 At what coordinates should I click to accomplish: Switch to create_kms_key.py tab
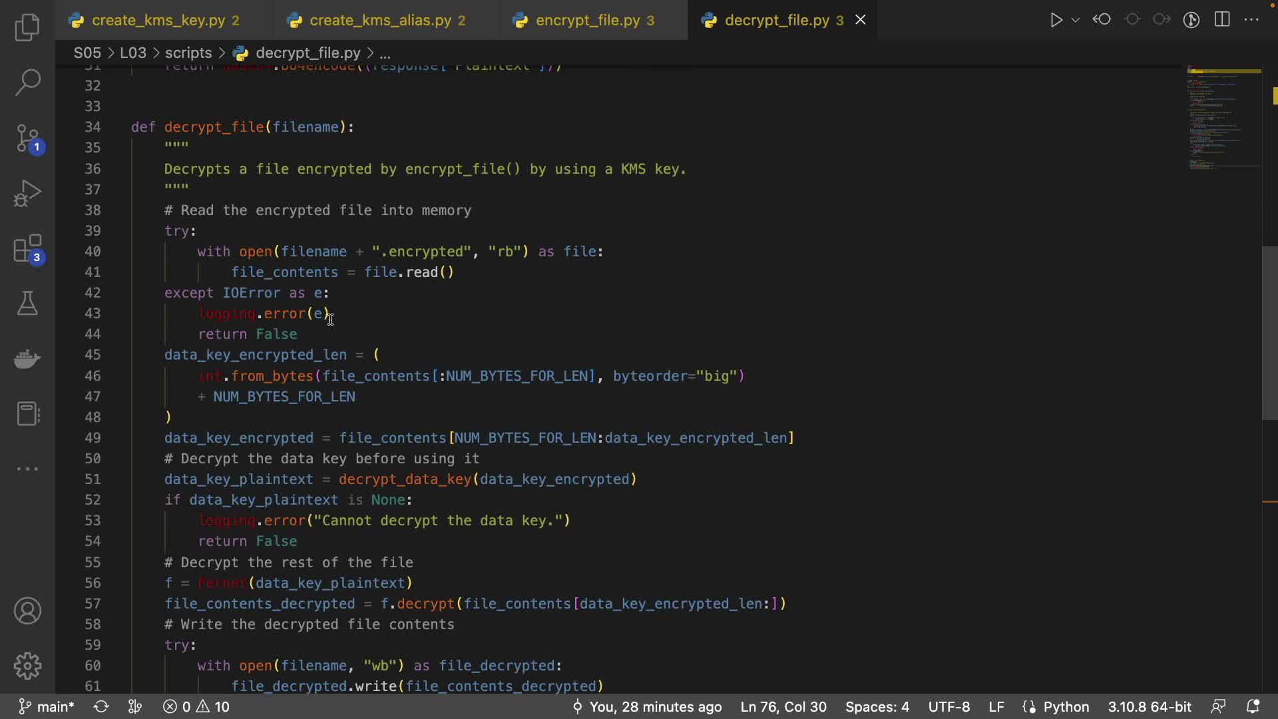point(158,21)
